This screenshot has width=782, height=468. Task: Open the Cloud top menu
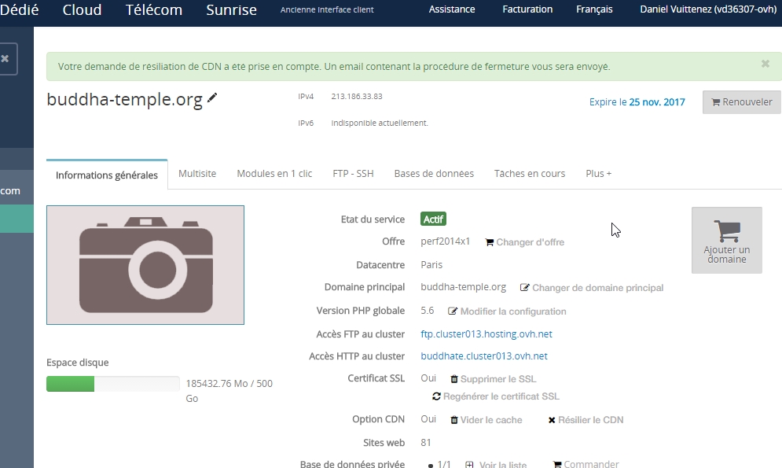(x=82, y=9)
